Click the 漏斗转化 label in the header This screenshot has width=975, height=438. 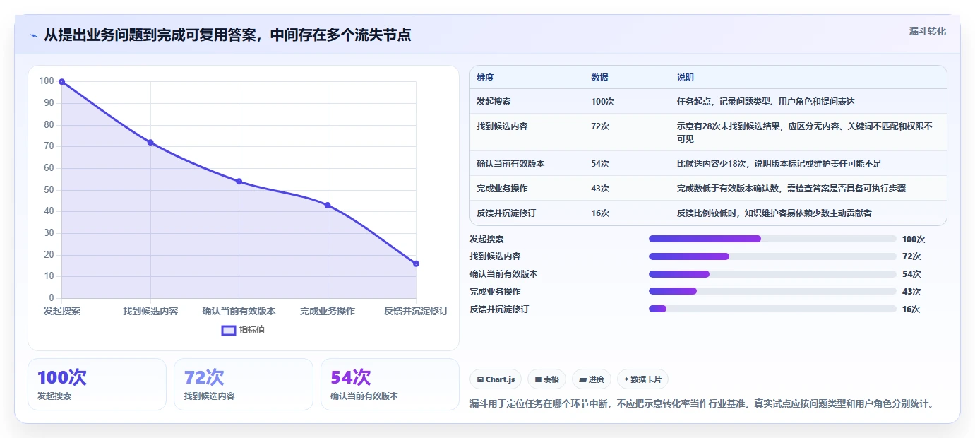coord(927,31)
